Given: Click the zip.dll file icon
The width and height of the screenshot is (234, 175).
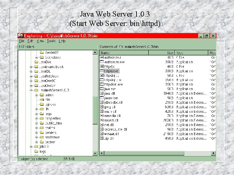Looking at the screenshot, I should tap(102, 138).
